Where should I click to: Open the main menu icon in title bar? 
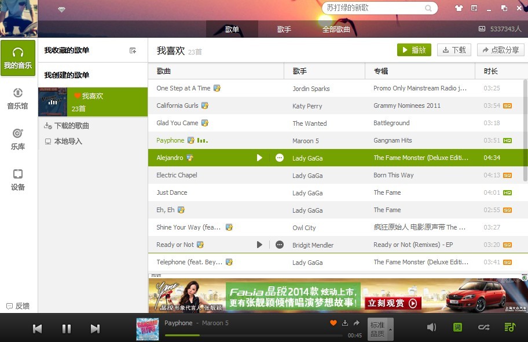(x=474, y=8)
